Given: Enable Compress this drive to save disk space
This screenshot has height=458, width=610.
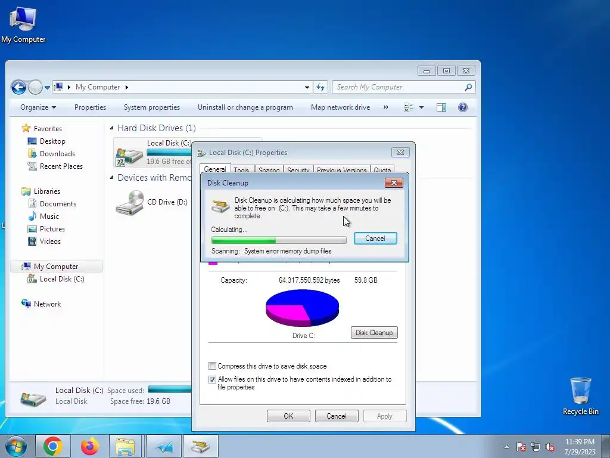Looking at the screenshot, I should coord(212,366).
